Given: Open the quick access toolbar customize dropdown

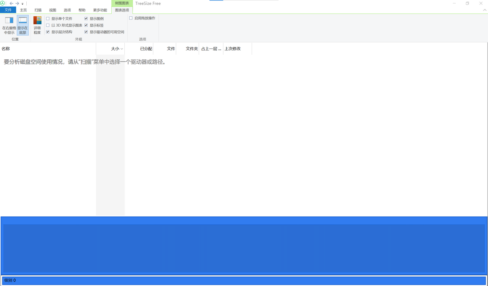Looking at the screenshot, I should pos(22,3).
